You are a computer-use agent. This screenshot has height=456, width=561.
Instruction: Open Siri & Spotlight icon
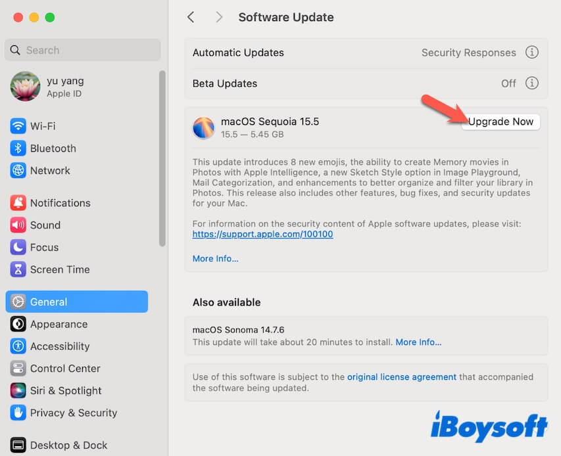(x=18, y=391)
